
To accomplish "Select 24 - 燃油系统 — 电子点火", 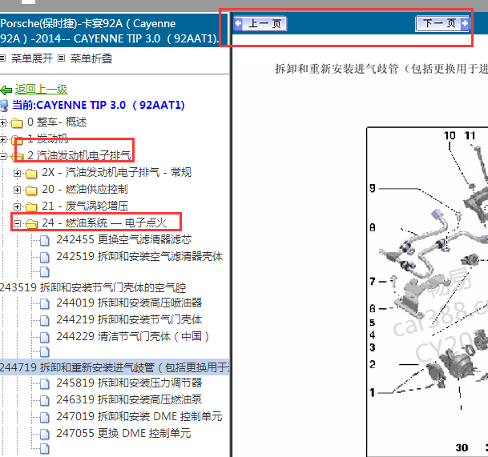I will 104,222.
